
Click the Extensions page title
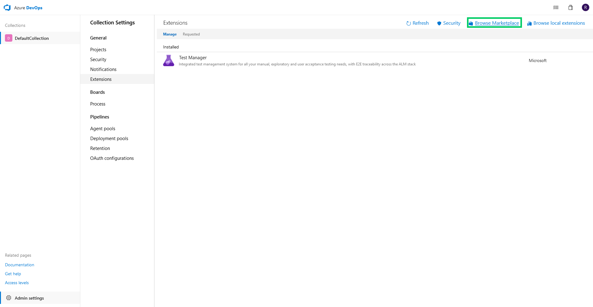click(x=175, y=23)
